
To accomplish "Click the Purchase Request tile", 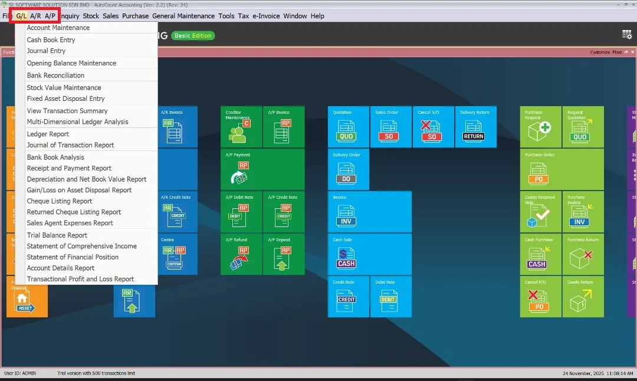I will click(x=540, y=127).
